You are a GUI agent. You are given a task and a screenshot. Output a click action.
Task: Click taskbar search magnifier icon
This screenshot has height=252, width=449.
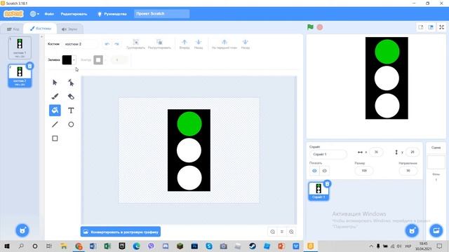(21, 246)
